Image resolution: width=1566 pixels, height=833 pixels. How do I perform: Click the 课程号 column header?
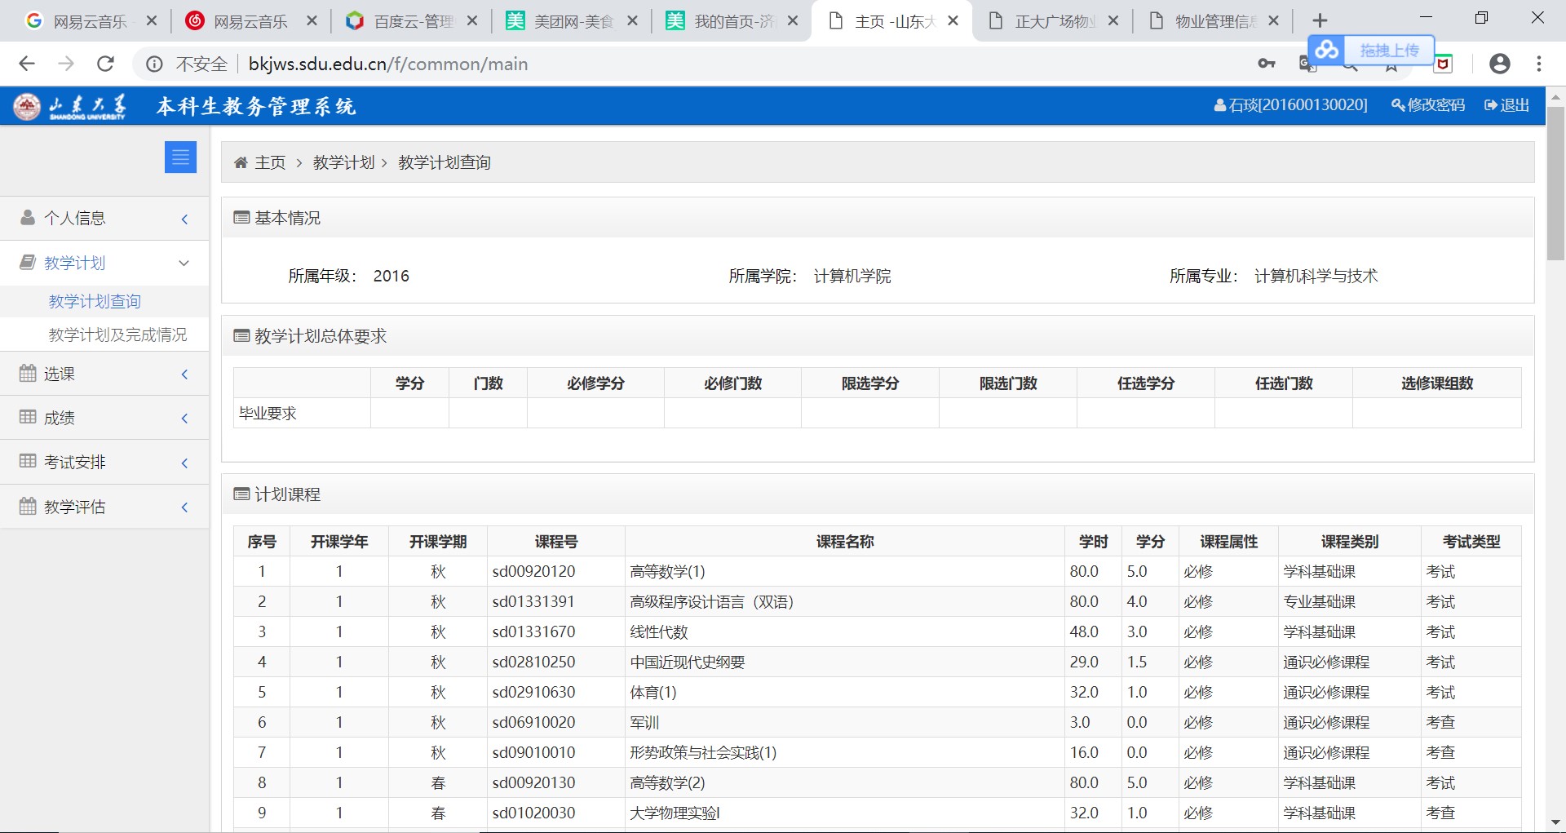tap(556, 541)
